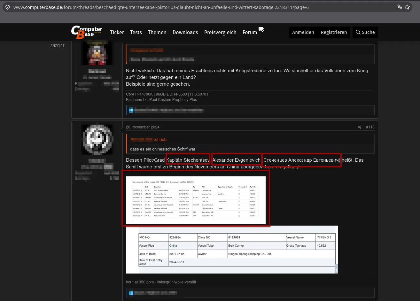Screen dimensions: 420x301
Task: Click the ANZEIGE label
Action: [58, 46]
